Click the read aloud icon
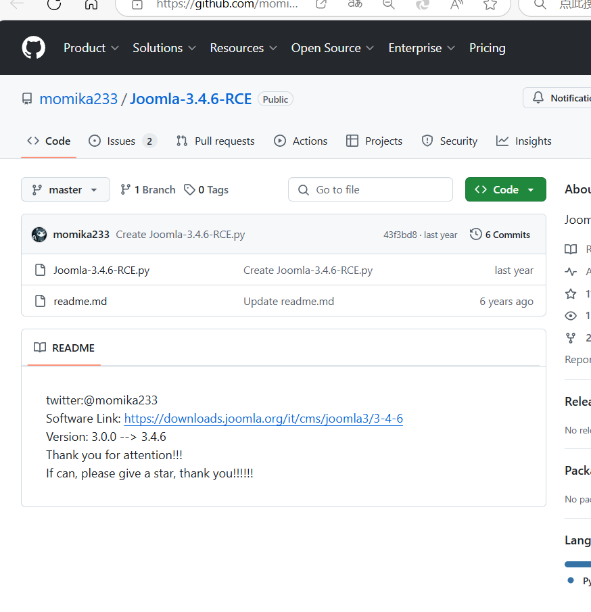Screen dimensions: 591x612 [456, 4]
